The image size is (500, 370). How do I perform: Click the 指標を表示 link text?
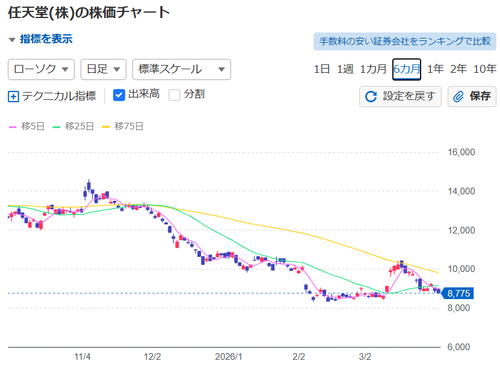click(46, 39)
